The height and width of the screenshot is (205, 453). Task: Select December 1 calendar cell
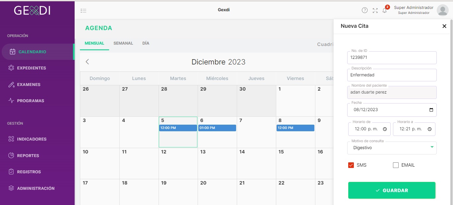coord(295,101)
